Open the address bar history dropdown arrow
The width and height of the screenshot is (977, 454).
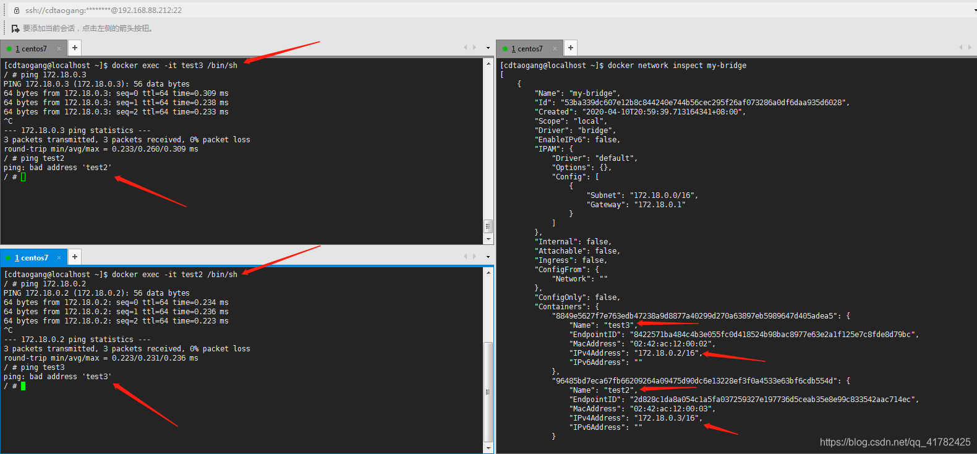coord(974,11)
